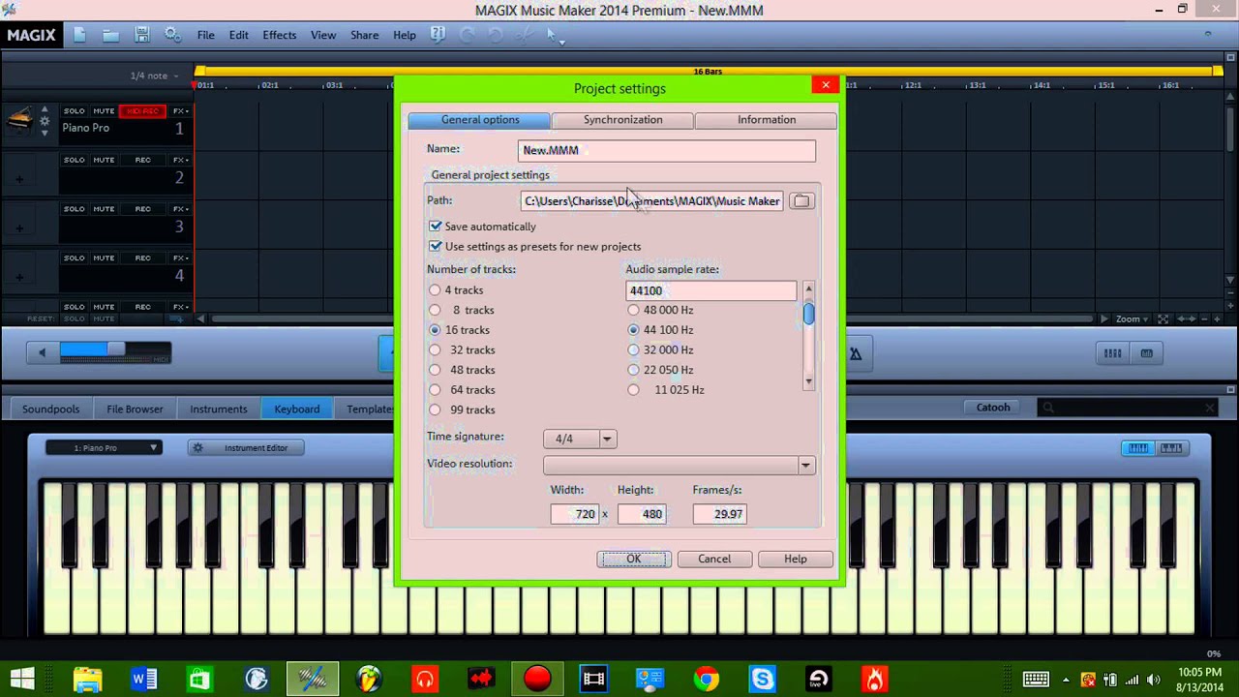This screenshot has height=697, width=1239.
Task: Open the 1: Piano Pro instrument dropdown
Action: pos(105,448)
